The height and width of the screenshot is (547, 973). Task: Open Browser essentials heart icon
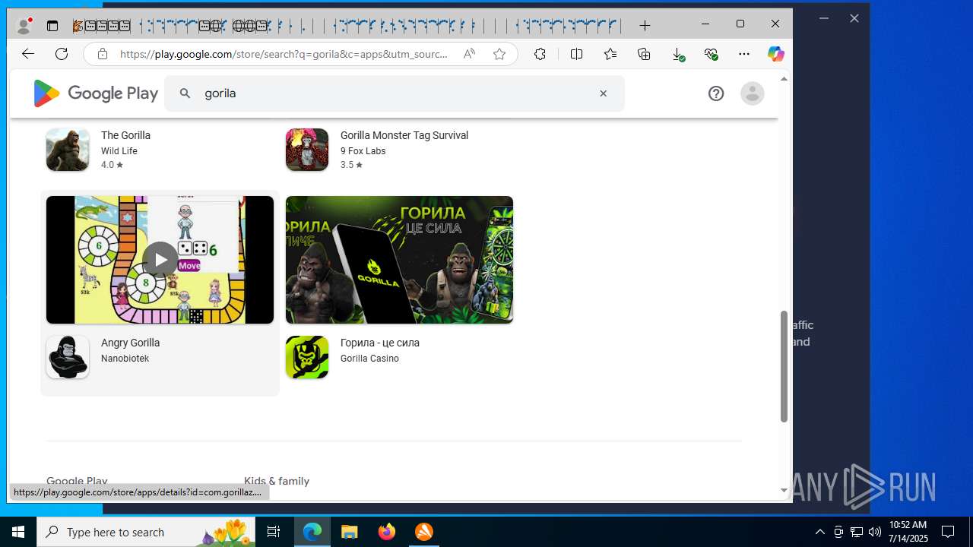[x=711, y=54]
